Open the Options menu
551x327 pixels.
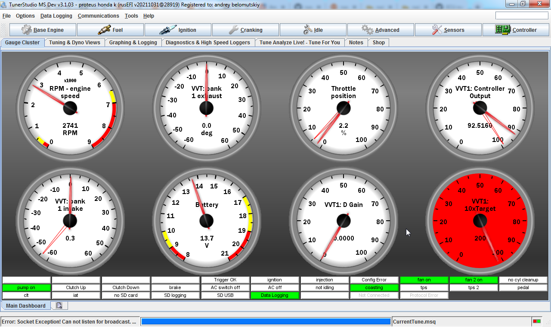tap(25, 16)
